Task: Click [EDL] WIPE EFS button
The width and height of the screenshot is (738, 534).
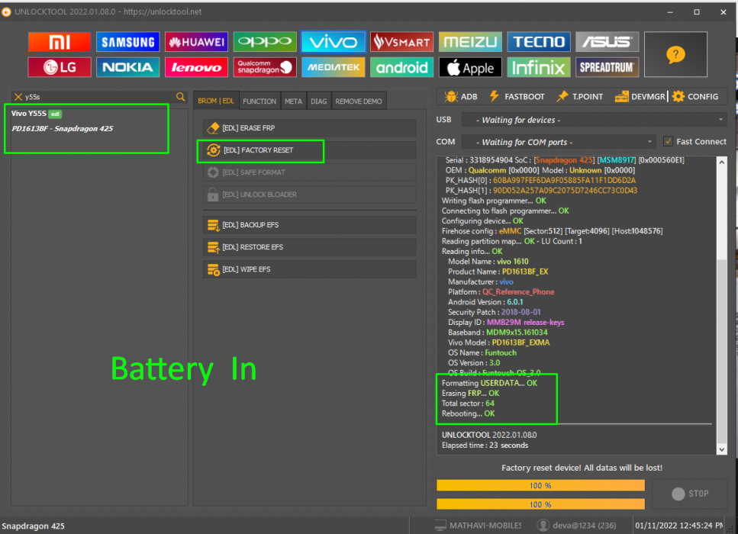Action: coord(310,269)
